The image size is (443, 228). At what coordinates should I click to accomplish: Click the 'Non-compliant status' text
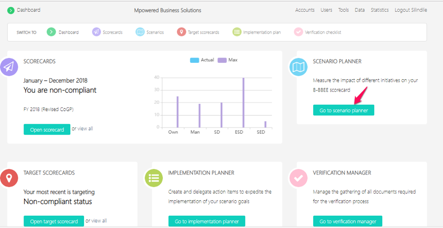coord(58,202)
